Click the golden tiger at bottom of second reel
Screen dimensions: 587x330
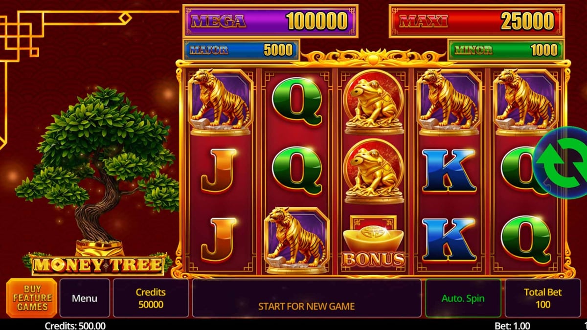click(297, 240)
